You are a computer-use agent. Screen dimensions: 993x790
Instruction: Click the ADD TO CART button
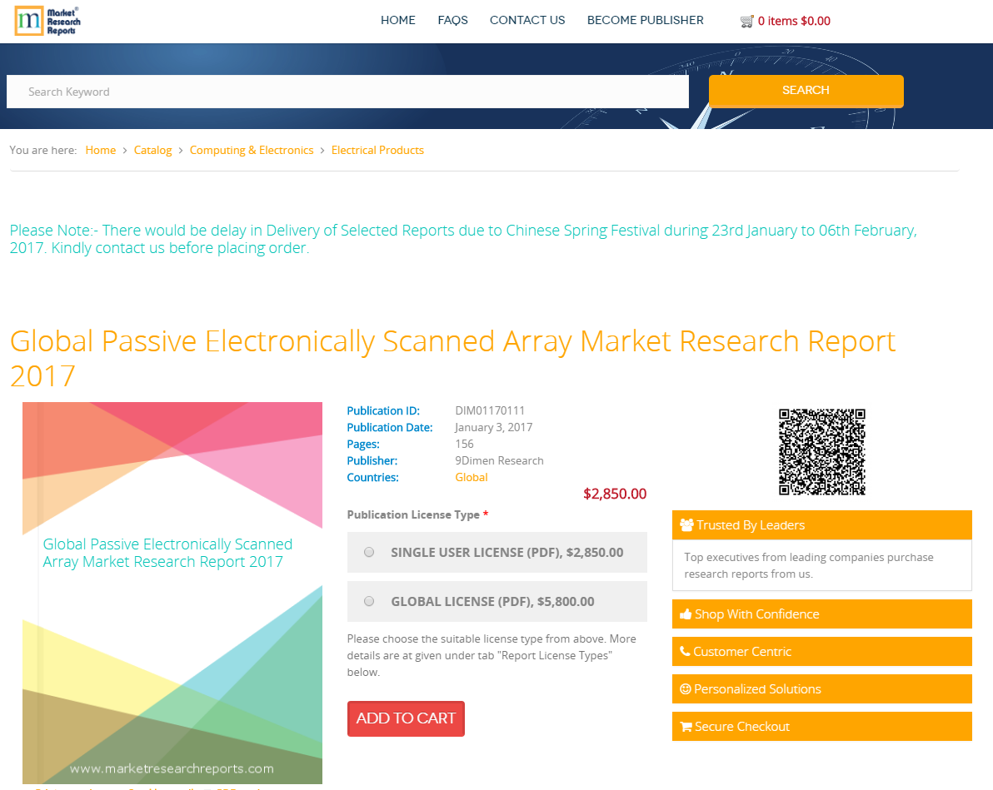point(406,718)
